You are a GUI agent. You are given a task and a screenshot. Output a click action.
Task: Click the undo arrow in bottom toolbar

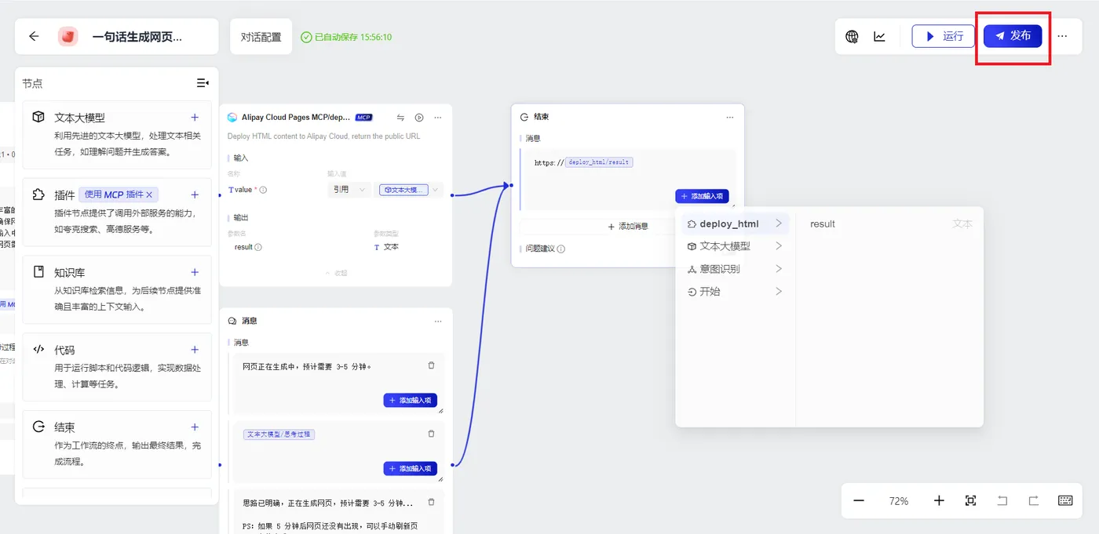pyautogui.click(x=1002, y=500)
